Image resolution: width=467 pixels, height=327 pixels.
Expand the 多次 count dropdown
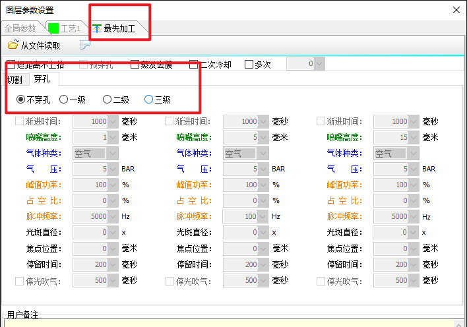[319, 64]
